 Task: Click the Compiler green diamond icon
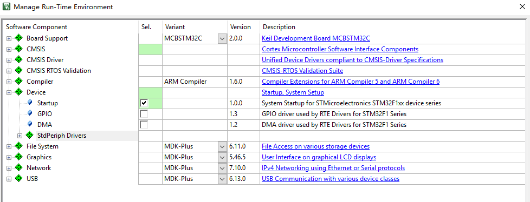click(x=18, y=82)
